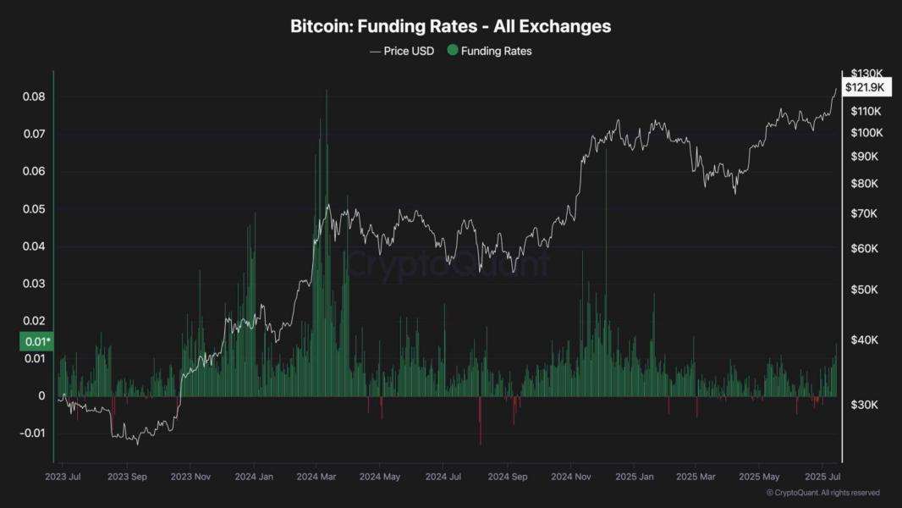Click the -0.01 funding rate axis label
This screenshot has width=902, height=508.
32,433
